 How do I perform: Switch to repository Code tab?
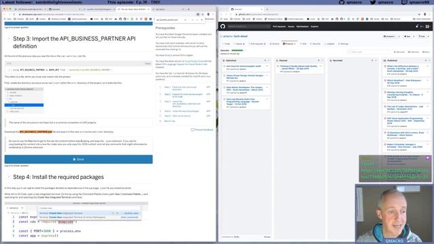226,43
